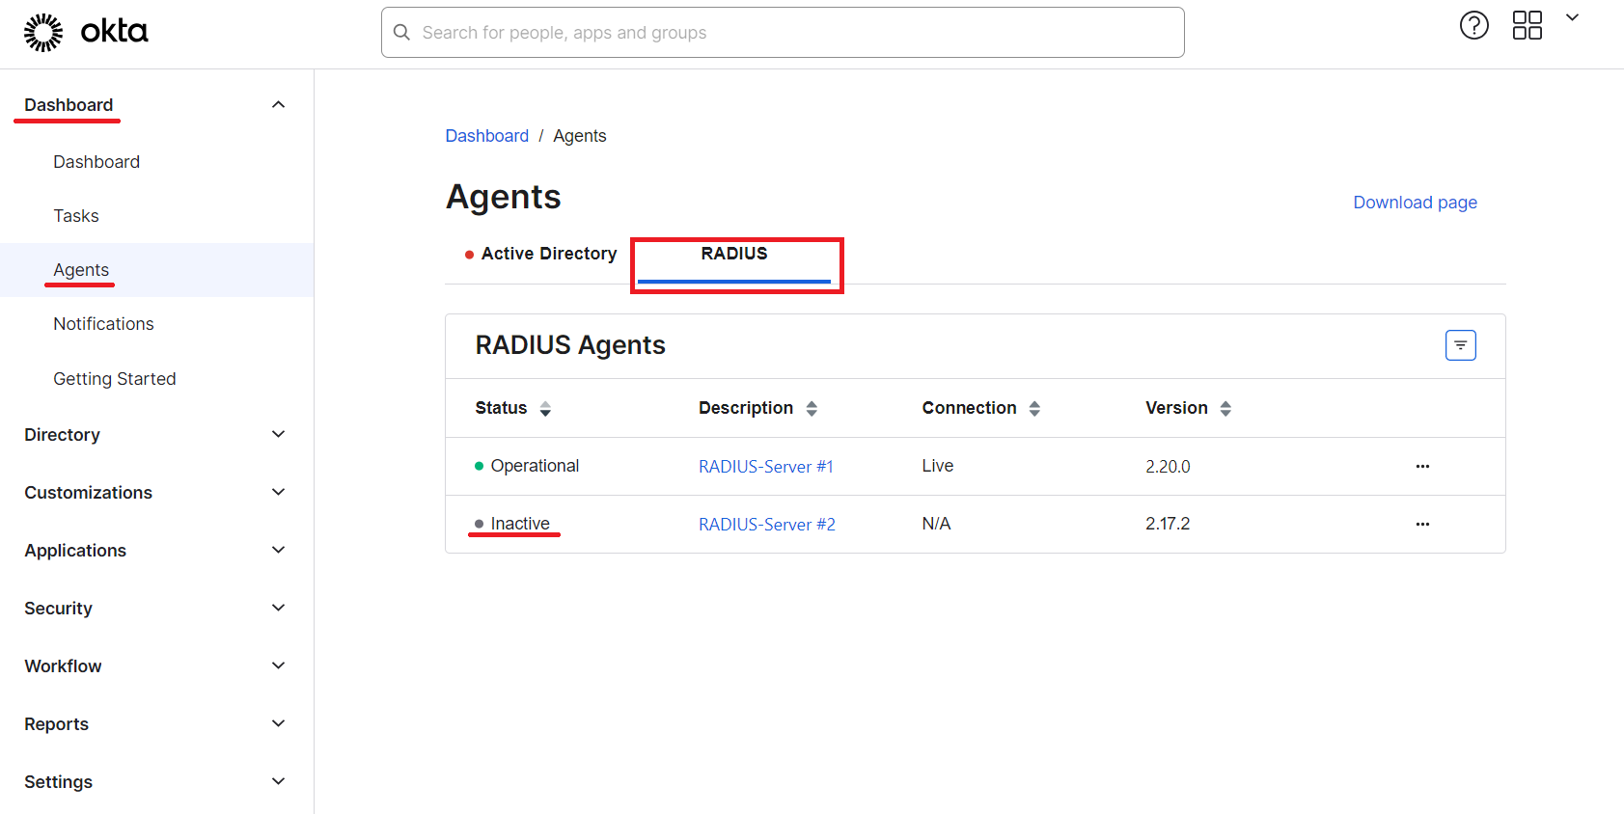Open actions menu for RADIUS-Server #1
This screenshot has width=1624, height=814.
1422,467
